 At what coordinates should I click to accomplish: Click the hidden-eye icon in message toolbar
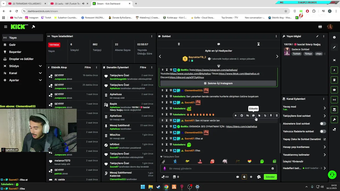(247, 115)
